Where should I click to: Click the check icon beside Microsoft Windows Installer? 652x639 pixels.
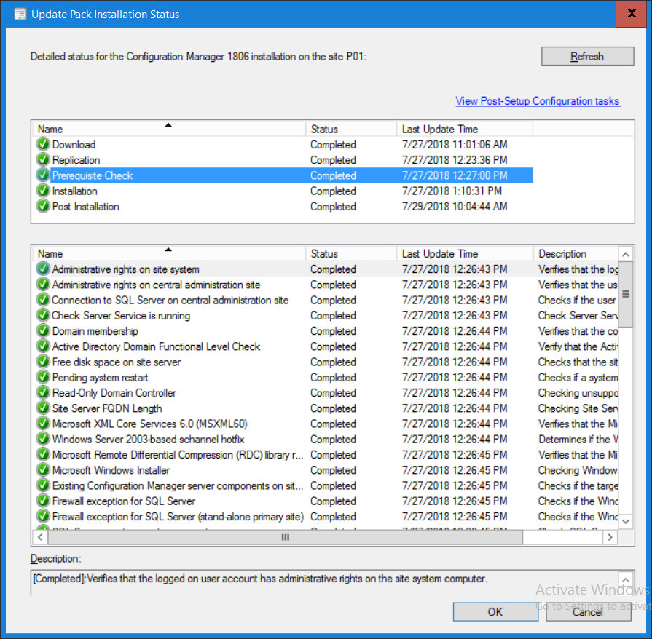(x=43, y=470)
